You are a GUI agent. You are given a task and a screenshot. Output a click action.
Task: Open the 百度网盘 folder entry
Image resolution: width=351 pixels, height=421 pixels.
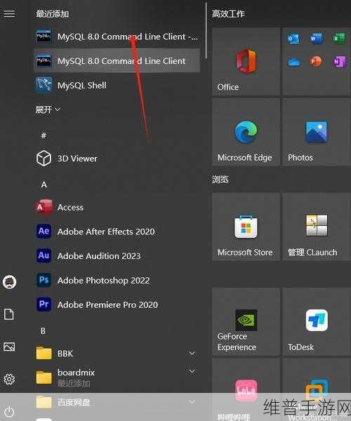pos(117,402)
